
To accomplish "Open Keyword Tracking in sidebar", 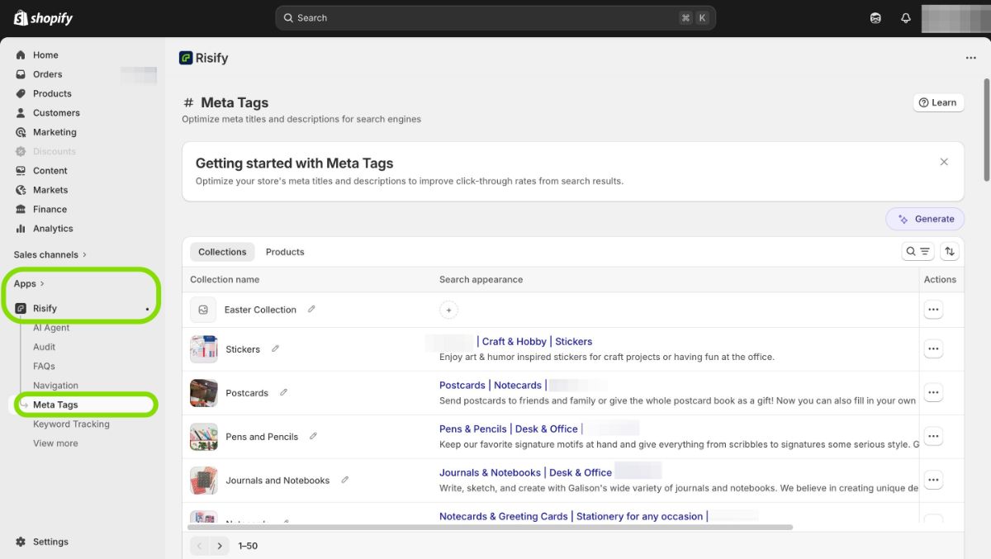I will click(71, 424).
